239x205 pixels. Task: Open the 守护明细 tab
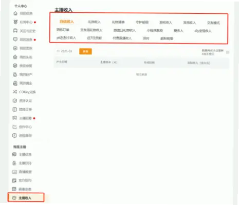click(142, 22)
